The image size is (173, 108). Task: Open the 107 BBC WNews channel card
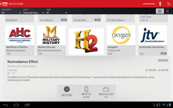coord(120,18)
